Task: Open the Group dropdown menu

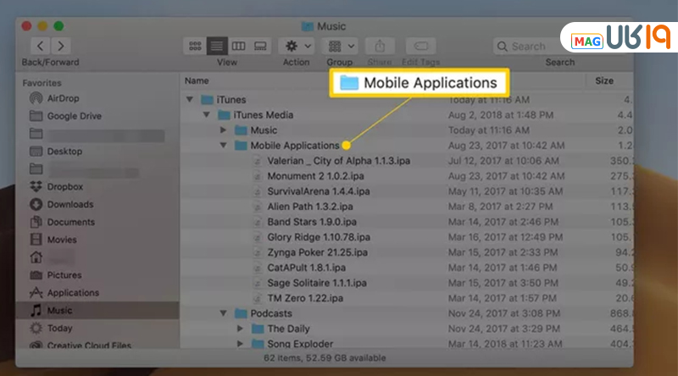Action: [342, 46]
